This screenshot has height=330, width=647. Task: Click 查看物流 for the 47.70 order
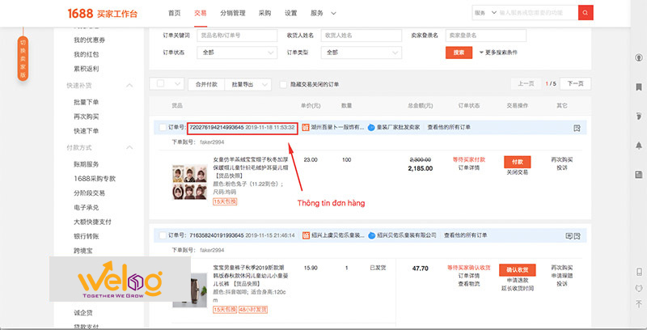coord(469,284)
